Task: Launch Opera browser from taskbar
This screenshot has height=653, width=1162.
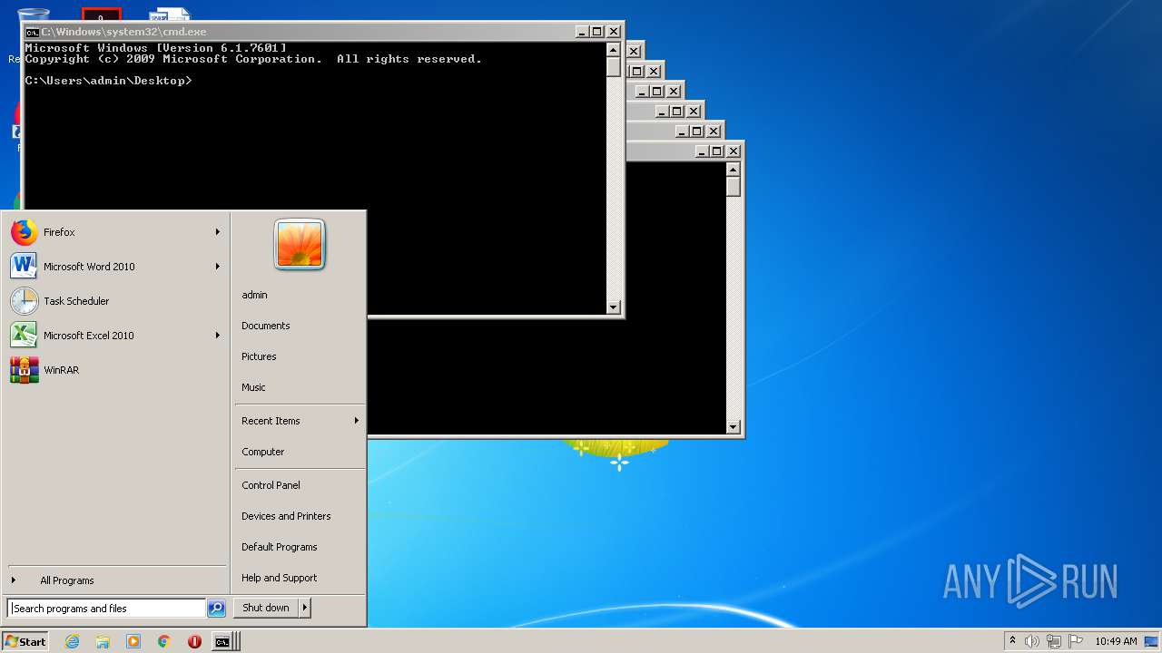Action: tap(194, 641)
